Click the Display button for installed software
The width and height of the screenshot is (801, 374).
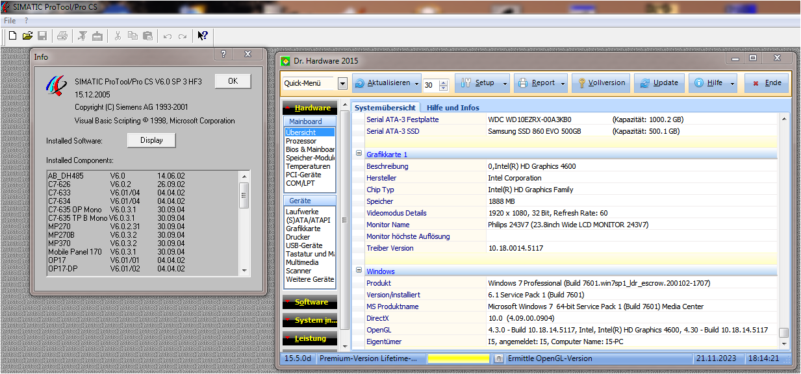(151, 140)
